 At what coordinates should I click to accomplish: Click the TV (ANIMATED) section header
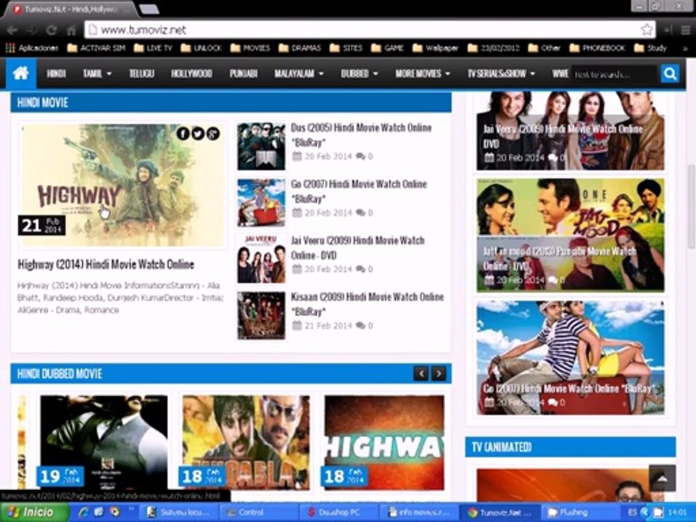(571, 447)
